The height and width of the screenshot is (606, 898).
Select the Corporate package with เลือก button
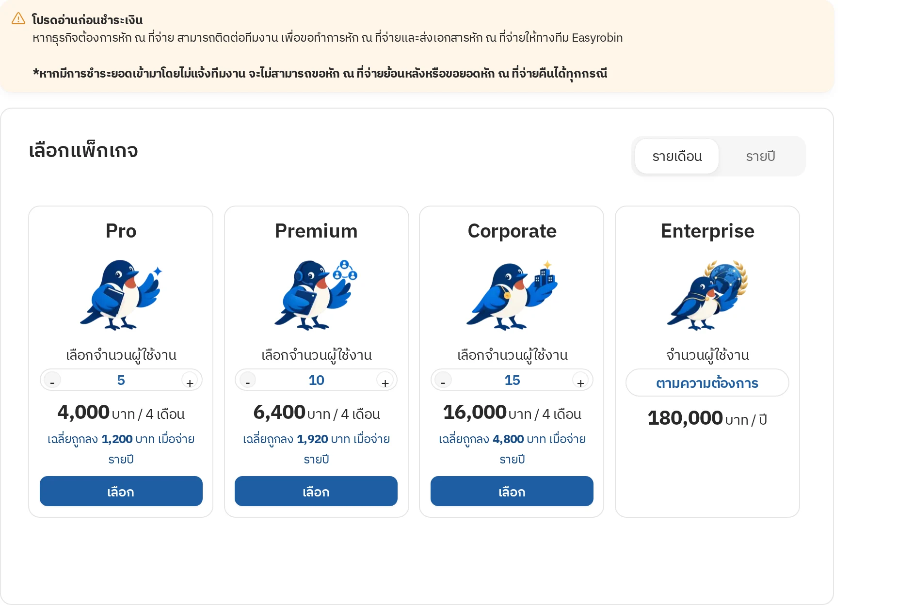click(x=512, y=491)
